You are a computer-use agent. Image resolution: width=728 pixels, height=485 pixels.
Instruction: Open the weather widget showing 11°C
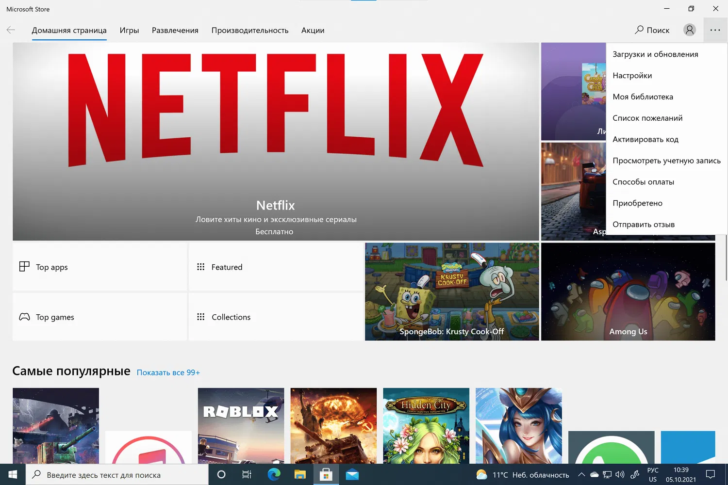pos(523,475)
